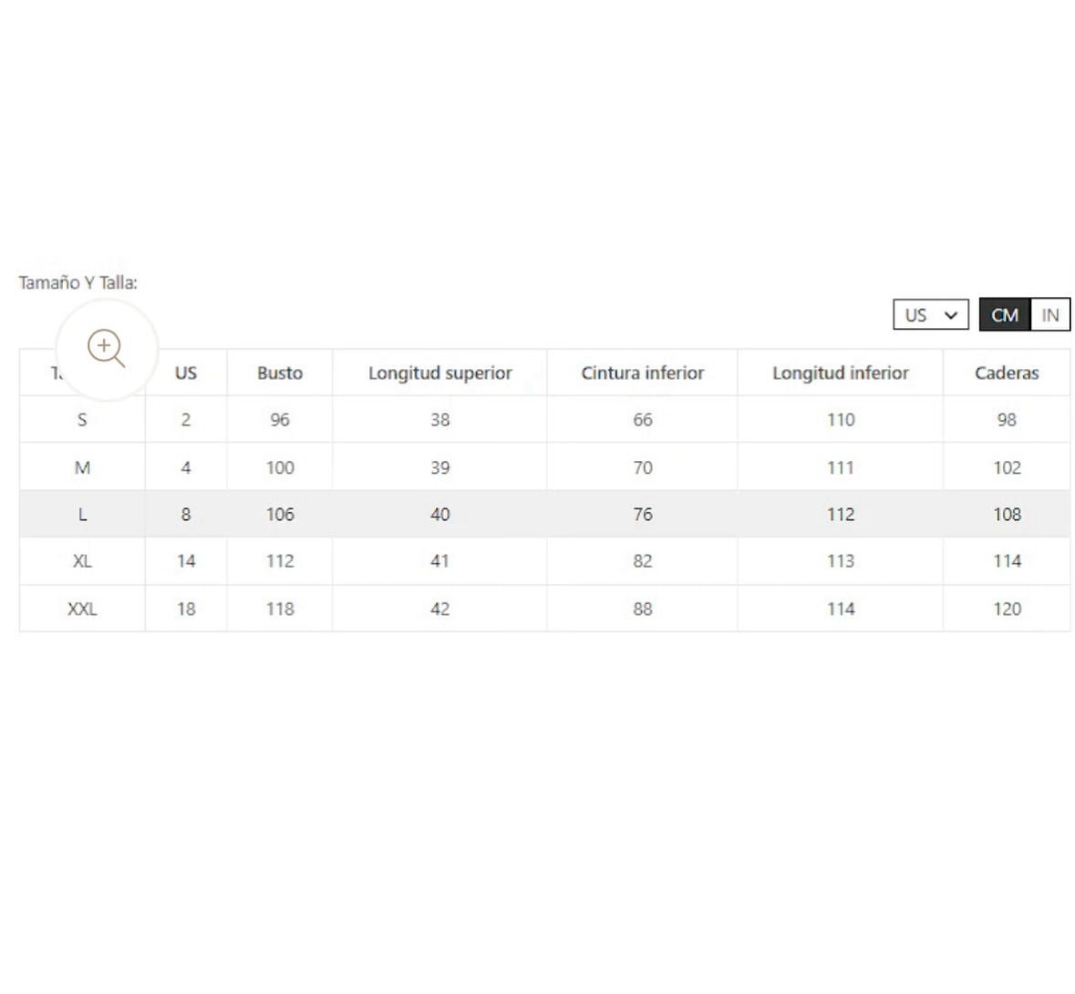Image resolution: width=1075 pixels, height=994 pixels.
Task: Open the US size region dropdown
Action: [x=930, y=315]
